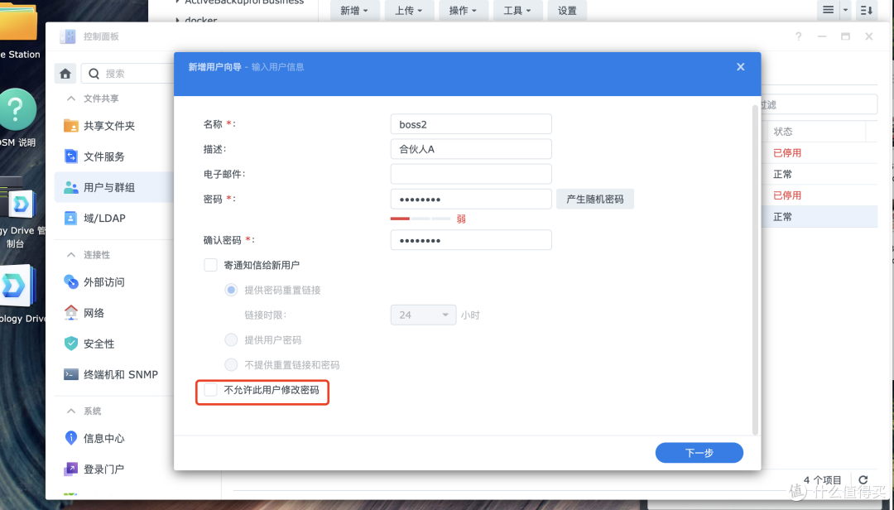The image size is (894, 510).
Task: Click the 密码 input field
Action: click(x=471, y=199)
